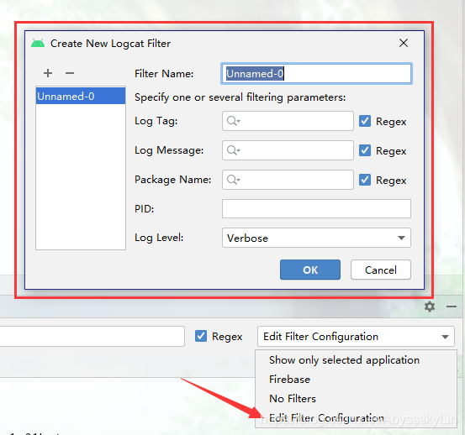This screenshot has height=435, width=465.
Task: Hide the Logcat panel with the minus icon
Action: click(452, 307)
